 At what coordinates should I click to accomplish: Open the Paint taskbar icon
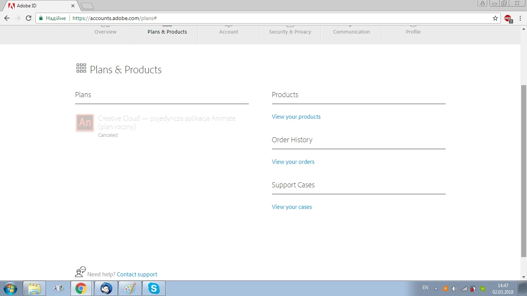pos(130,288)
